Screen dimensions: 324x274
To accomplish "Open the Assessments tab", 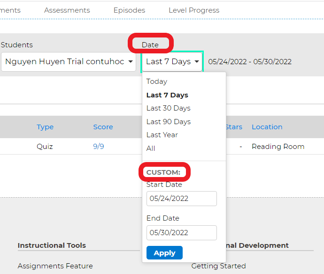I will pos(67,10).
